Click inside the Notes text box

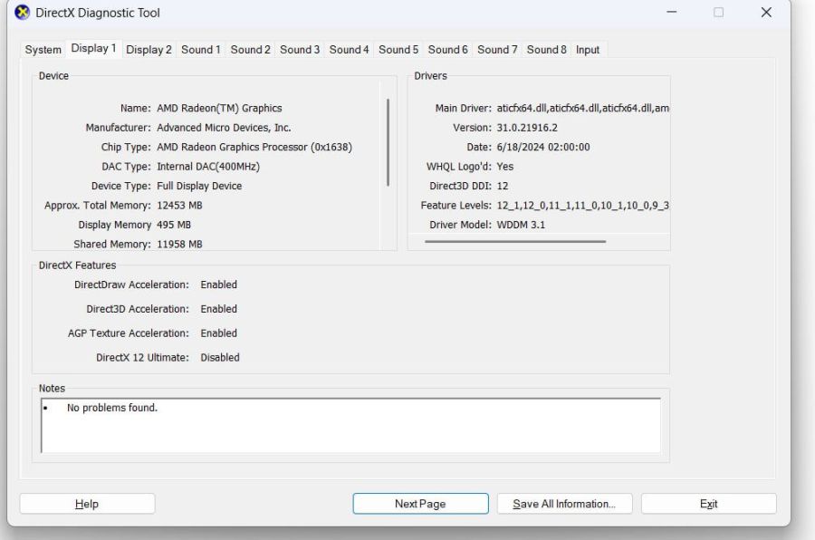click(x=350, y=426)
